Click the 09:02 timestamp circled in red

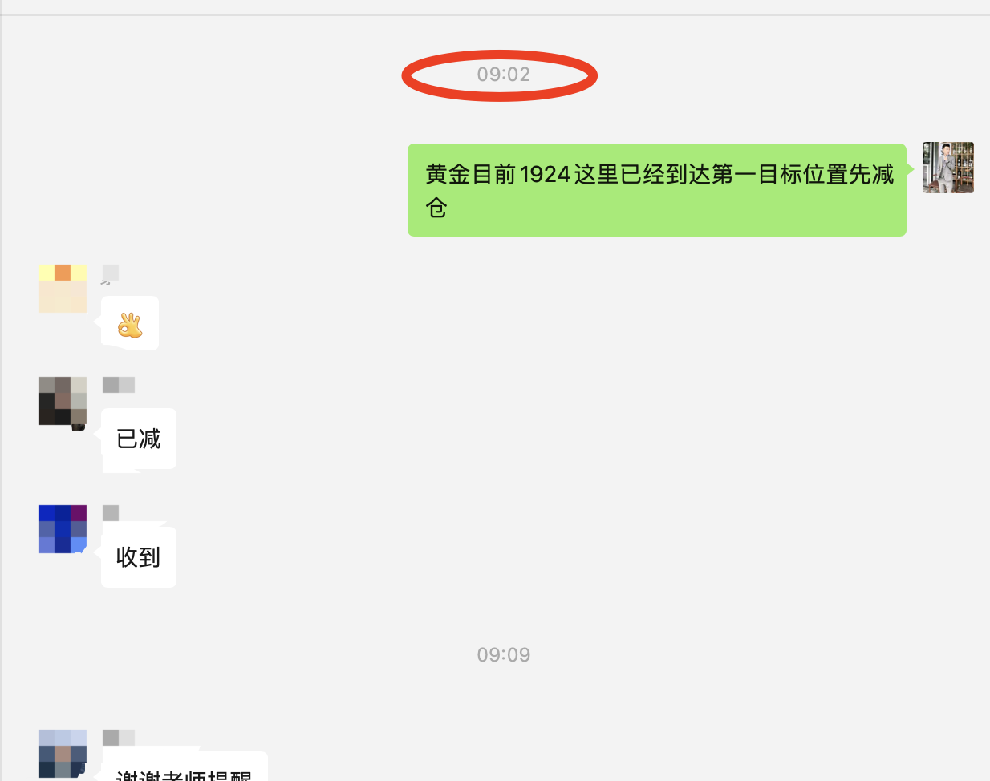(x=503, y=75)
